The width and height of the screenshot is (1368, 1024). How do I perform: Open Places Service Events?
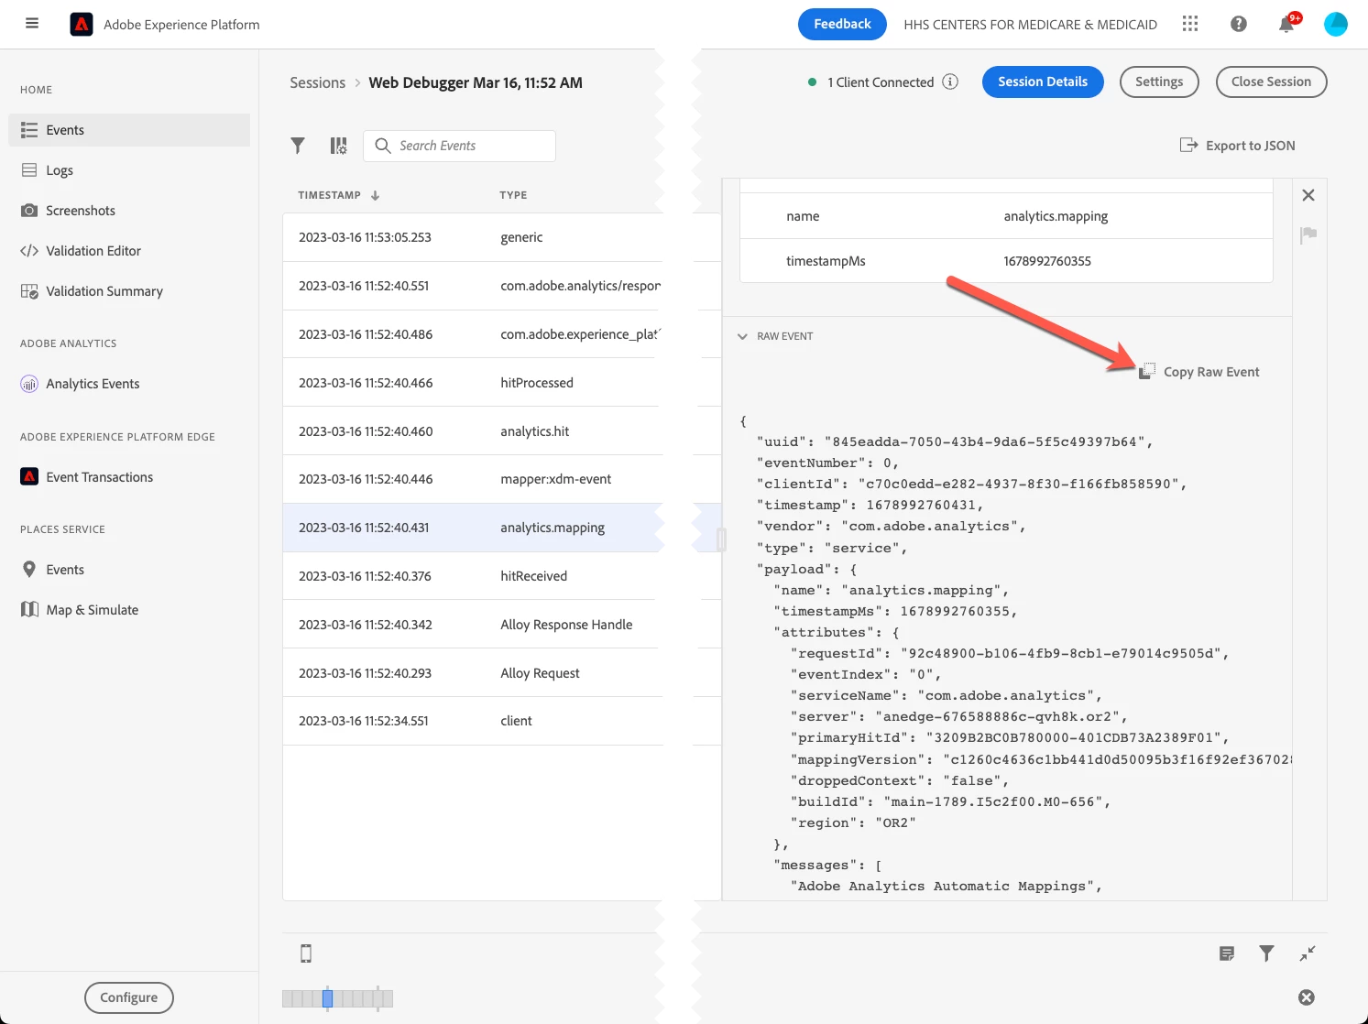click(129, 570)
